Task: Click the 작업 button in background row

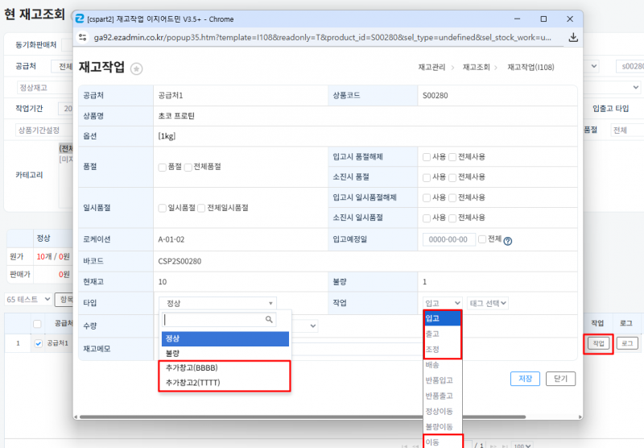Action: coord(598,343)
